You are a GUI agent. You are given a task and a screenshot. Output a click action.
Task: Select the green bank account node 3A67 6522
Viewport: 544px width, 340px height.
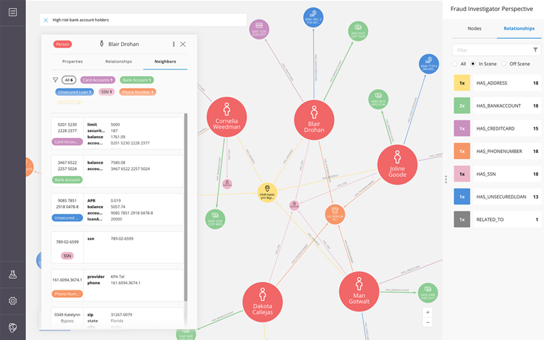pyautogui.click(x=358, y=31)
